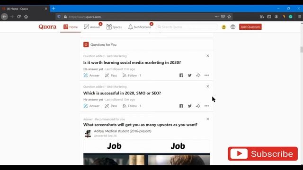Screen dimensions: 303x170
Task: Close the Home - Quora browser tab
Action: [x=46, y=8]
